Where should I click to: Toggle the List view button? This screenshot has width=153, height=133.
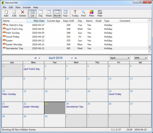32,14
